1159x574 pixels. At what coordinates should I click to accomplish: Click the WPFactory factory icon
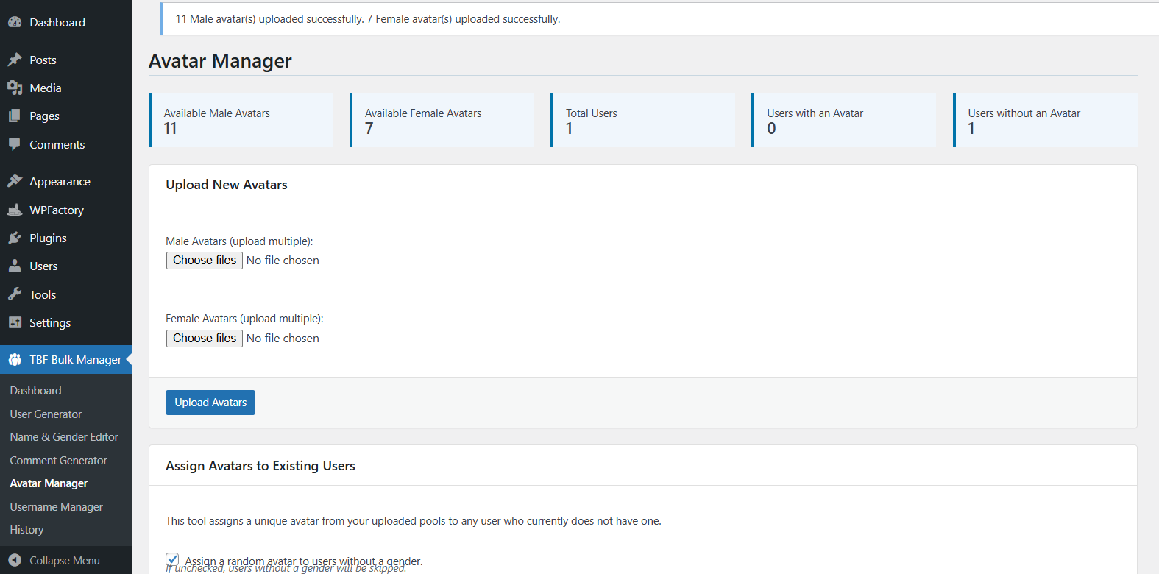15,210
